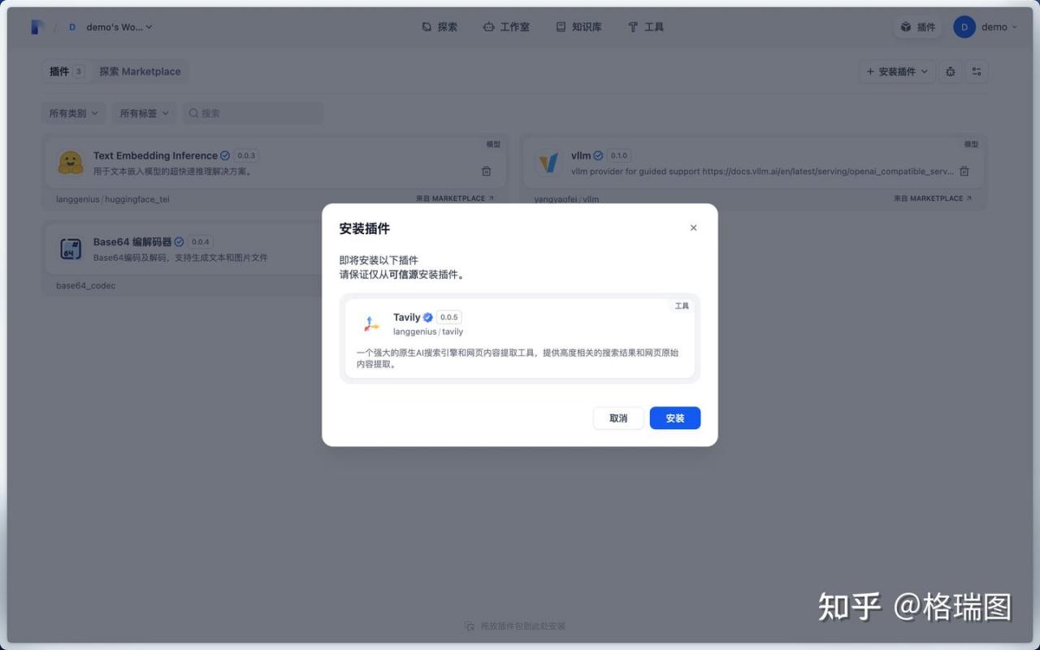Click the vllm verified badge

[598, 155]
